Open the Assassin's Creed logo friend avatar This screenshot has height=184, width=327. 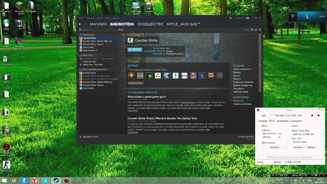[x=158, y=76]
